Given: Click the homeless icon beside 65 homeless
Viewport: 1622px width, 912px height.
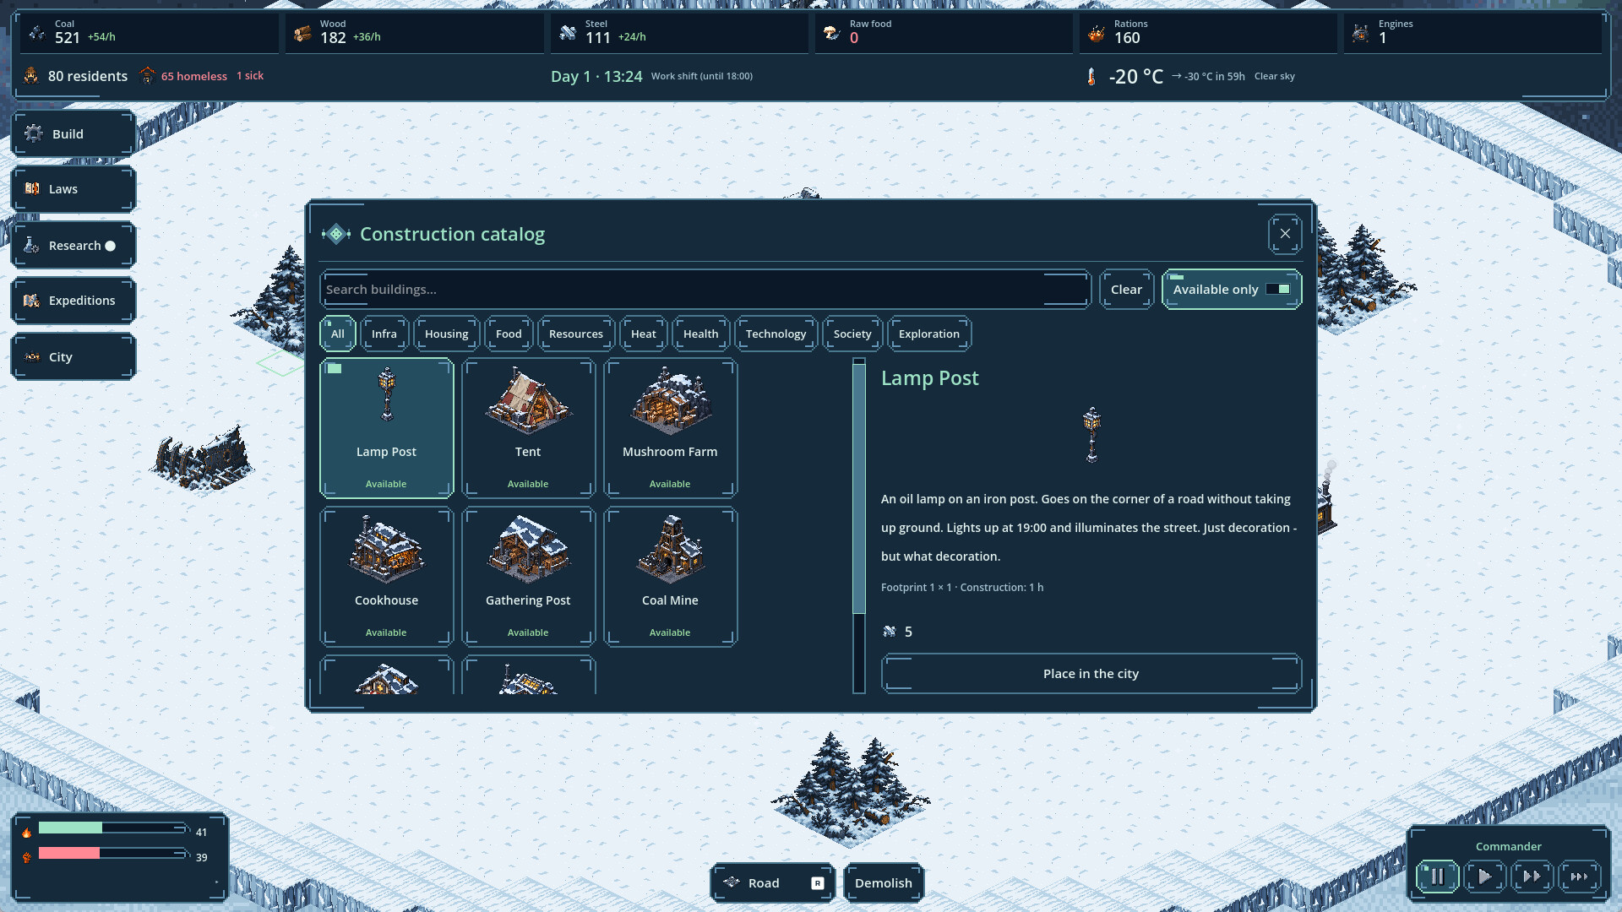Looking at the screenshot, I should coord(147,76).
